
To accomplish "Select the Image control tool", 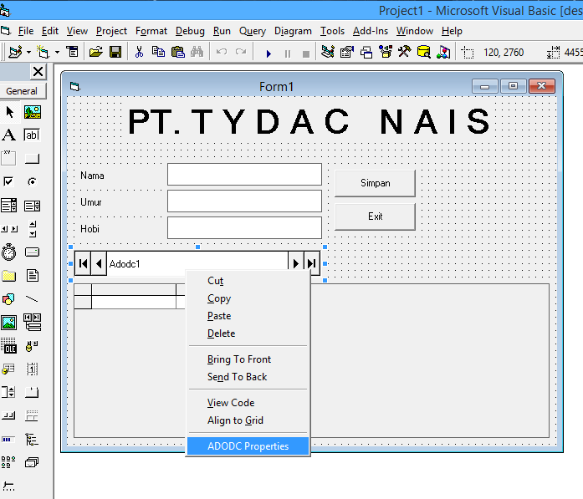I will pos(9,323).
